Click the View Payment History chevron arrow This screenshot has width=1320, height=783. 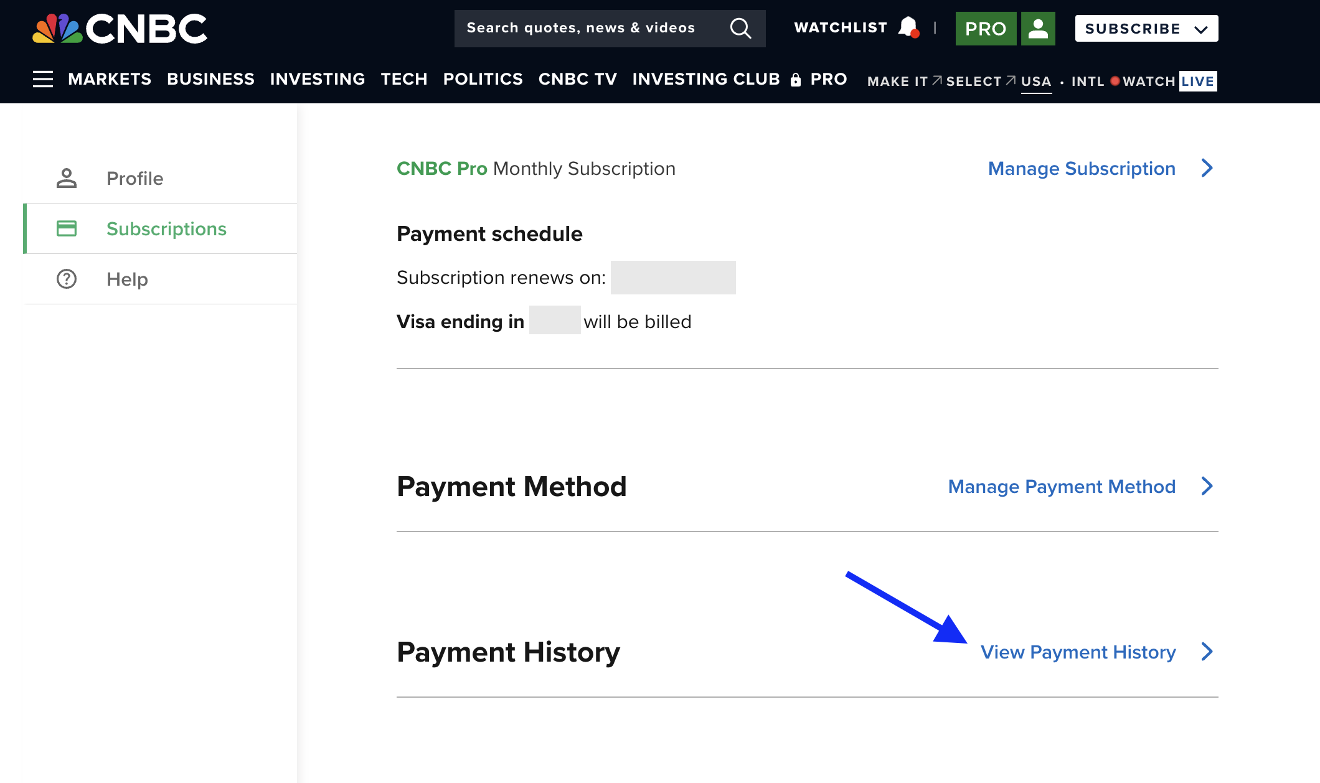[x=1207, y=652]
